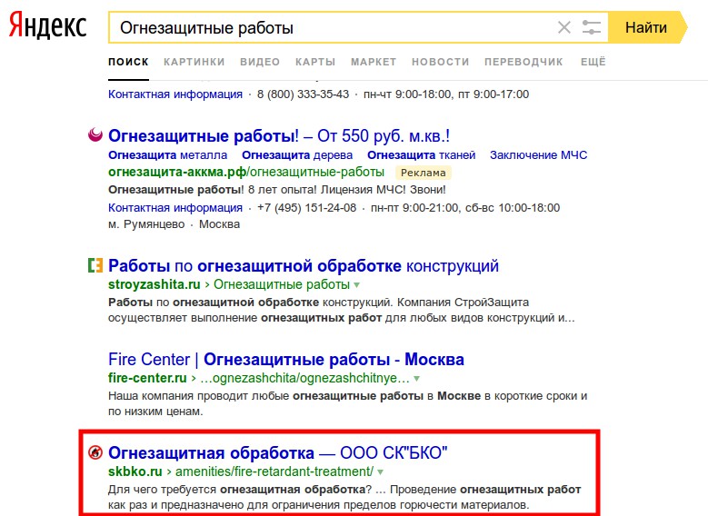Open Работы по огнезащитной обработке конструкций result
The width and height of the screenshot is (708, 516).
click(x=304, y=266)
